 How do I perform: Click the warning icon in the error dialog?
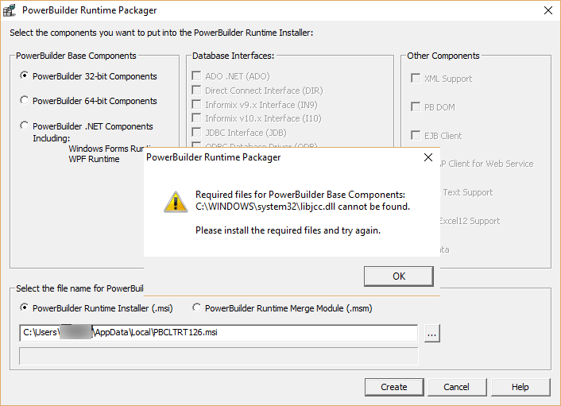(x=176, y=202)
